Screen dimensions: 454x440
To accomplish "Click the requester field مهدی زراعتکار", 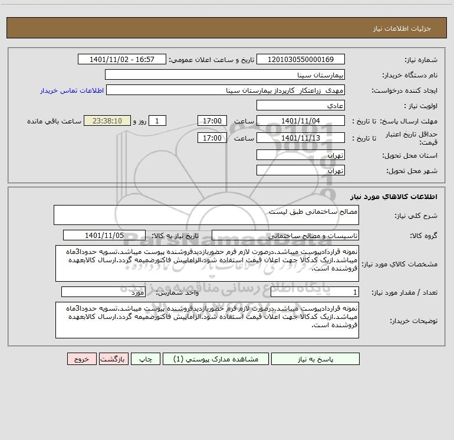I will tap(225, 90).
